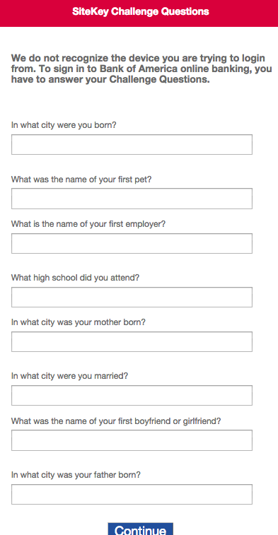Click the 'city was your mother born' label
This screenshot has width=278, height=535.
point(79,322)
